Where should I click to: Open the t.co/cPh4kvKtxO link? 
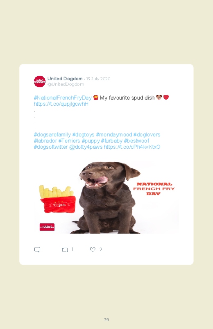click(x=132, y=147)
